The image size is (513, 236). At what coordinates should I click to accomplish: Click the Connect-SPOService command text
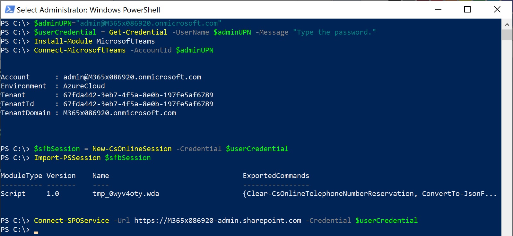(72, 221)
